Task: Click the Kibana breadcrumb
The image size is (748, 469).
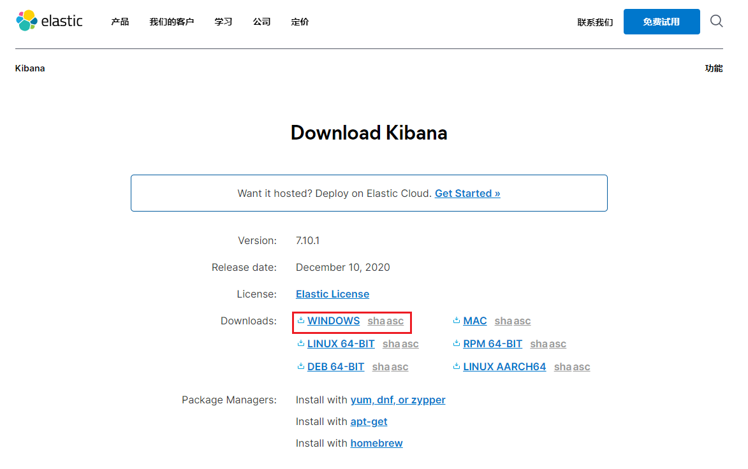Action: click(x=30, y=68)
